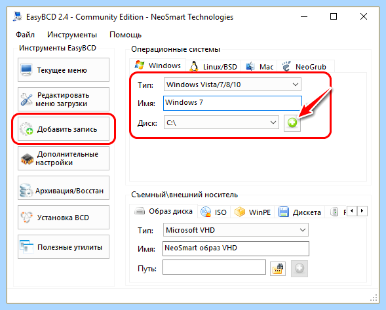Switch to the ISO tab
Image resolution: width=386 pixels, height=310 pixels.
click(x=214, y=212)
